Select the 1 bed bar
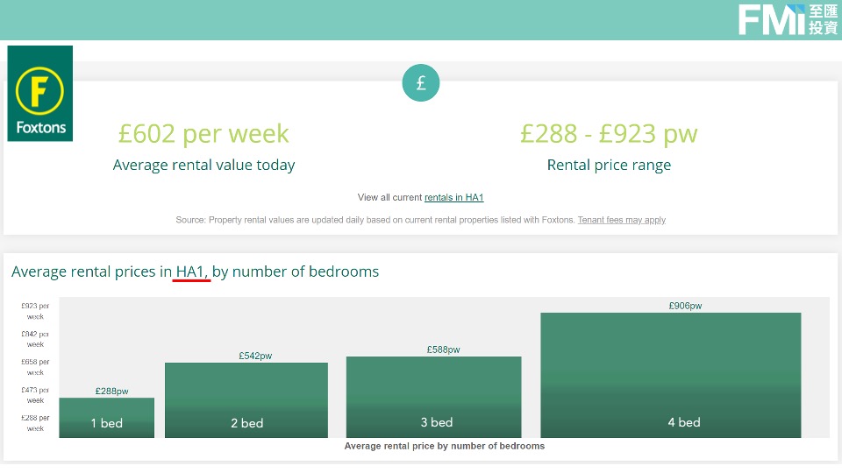 pyautogui.click(x=107, y=418)
